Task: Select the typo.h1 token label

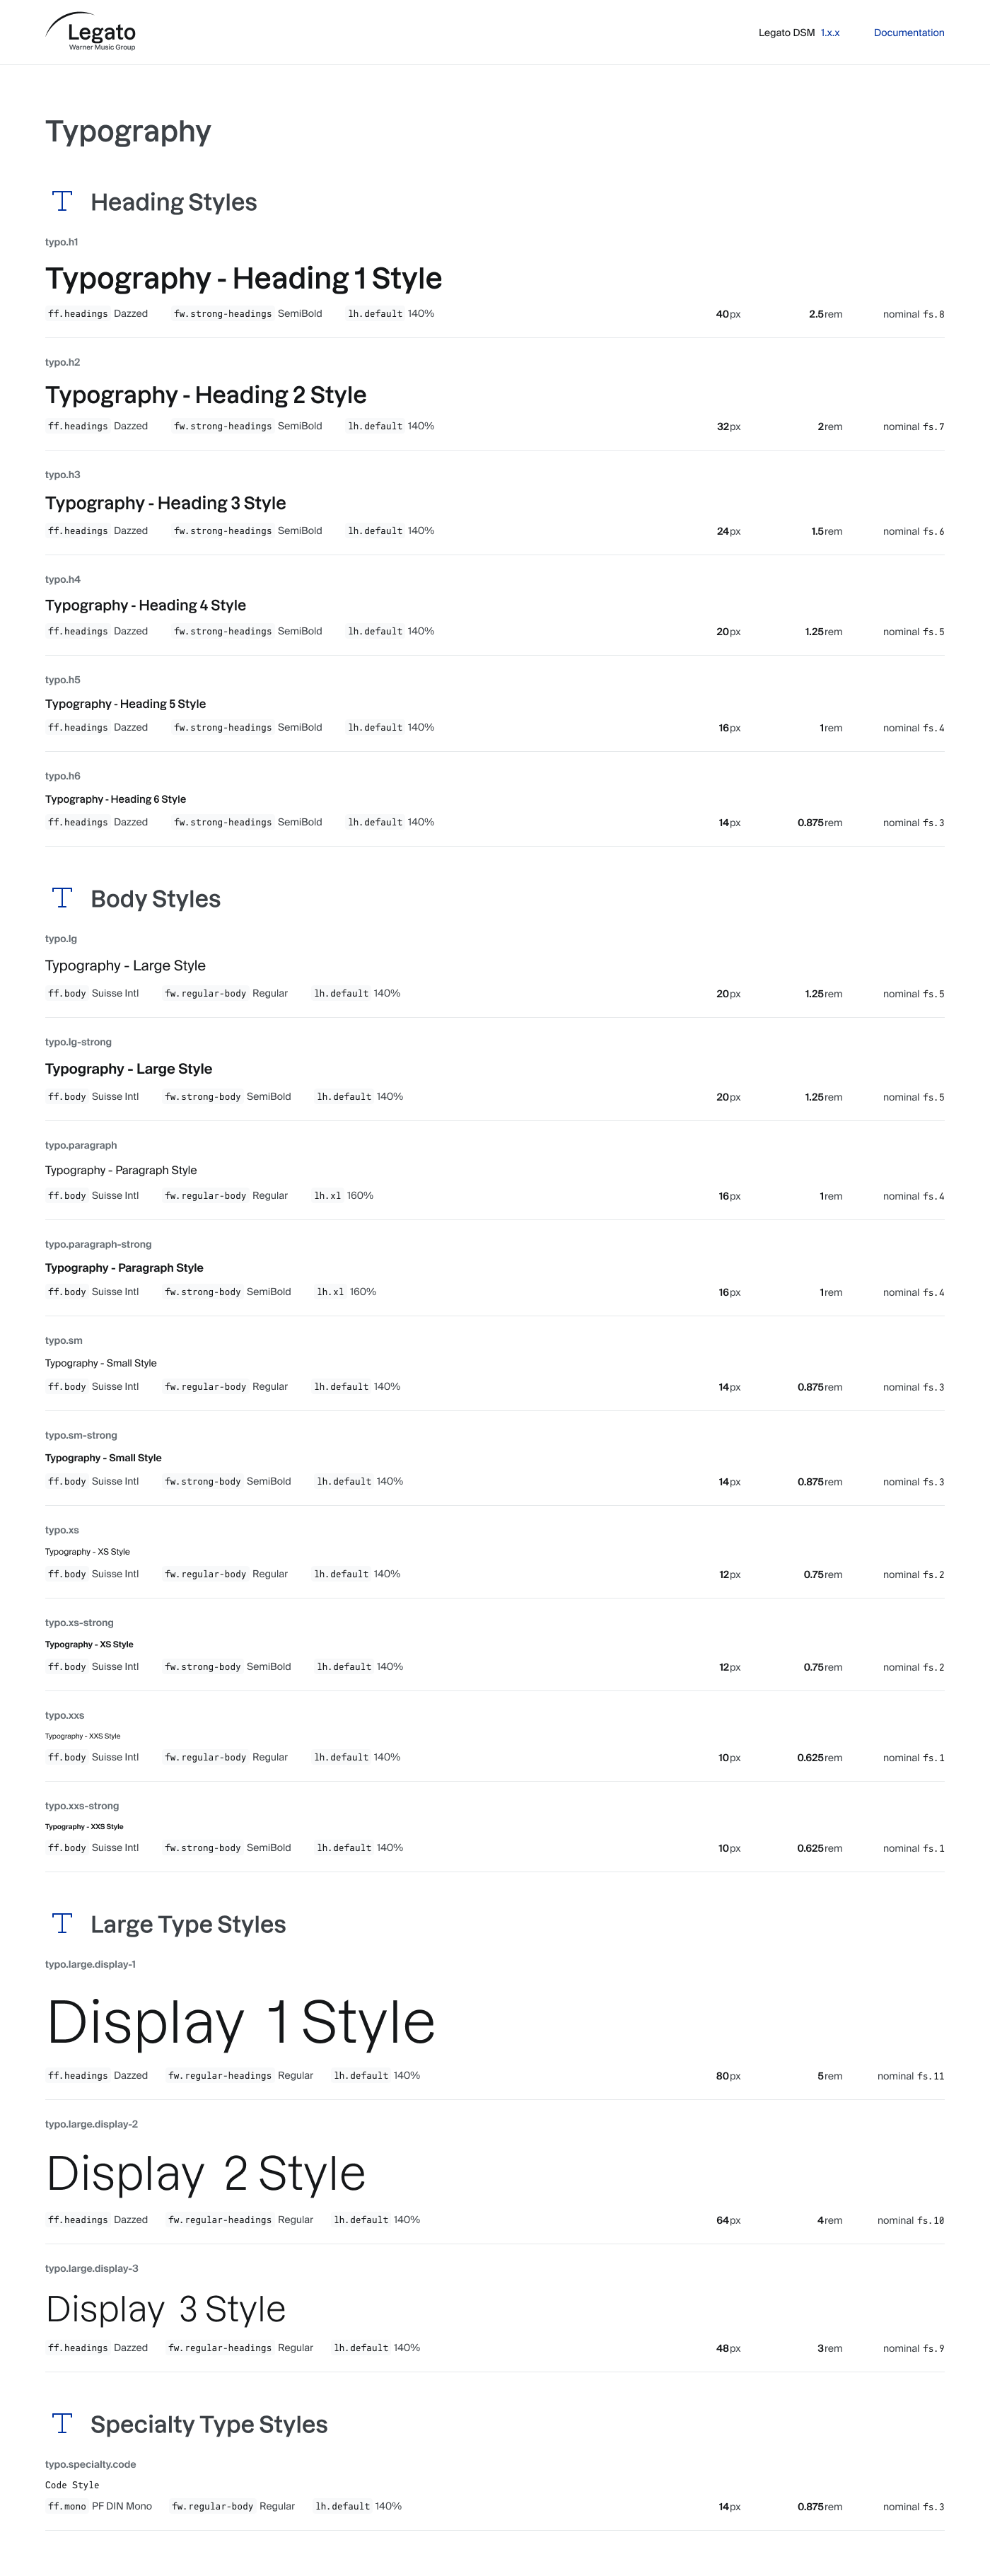Action: point(61,242)
